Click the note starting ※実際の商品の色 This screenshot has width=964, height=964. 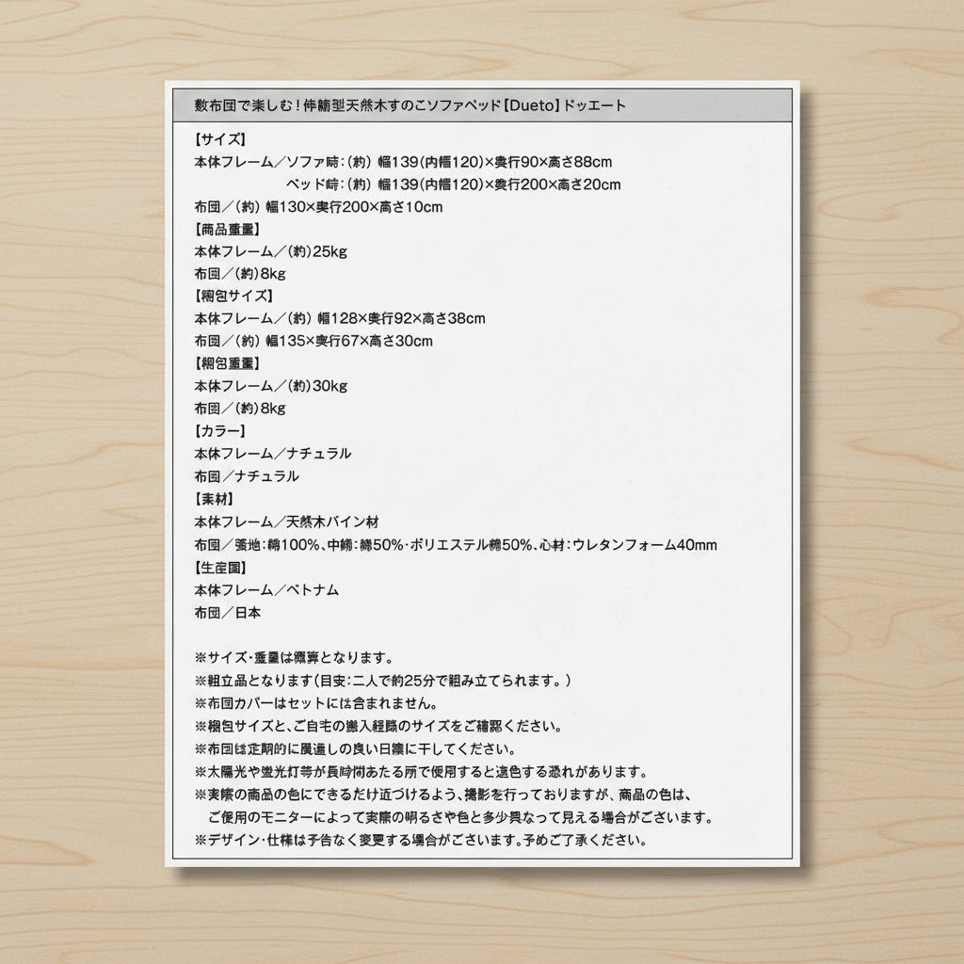point(442,795)
